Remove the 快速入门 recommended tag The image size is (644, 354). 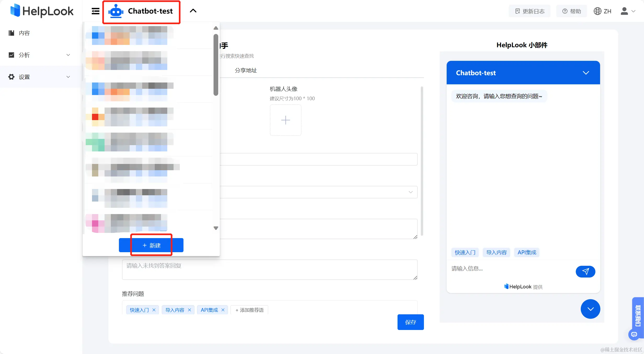tap(154, 310)
